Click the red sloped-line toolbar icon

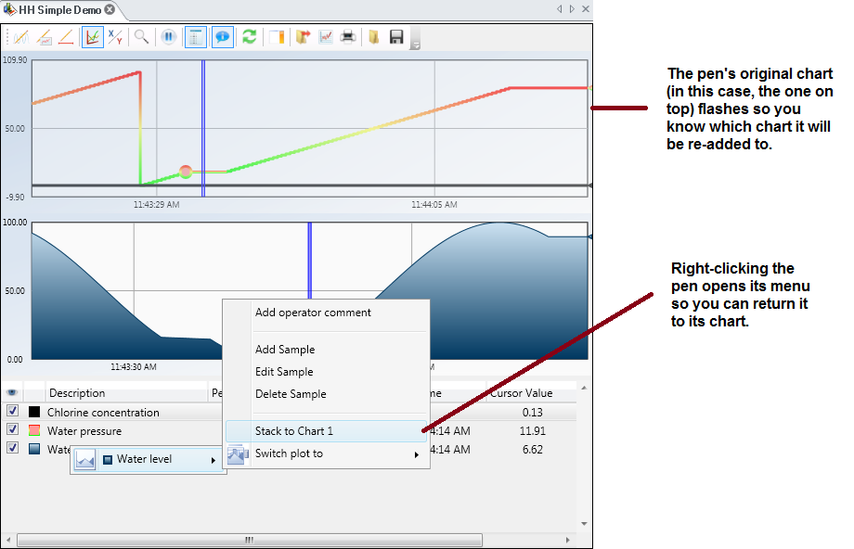tap(66, 37)
